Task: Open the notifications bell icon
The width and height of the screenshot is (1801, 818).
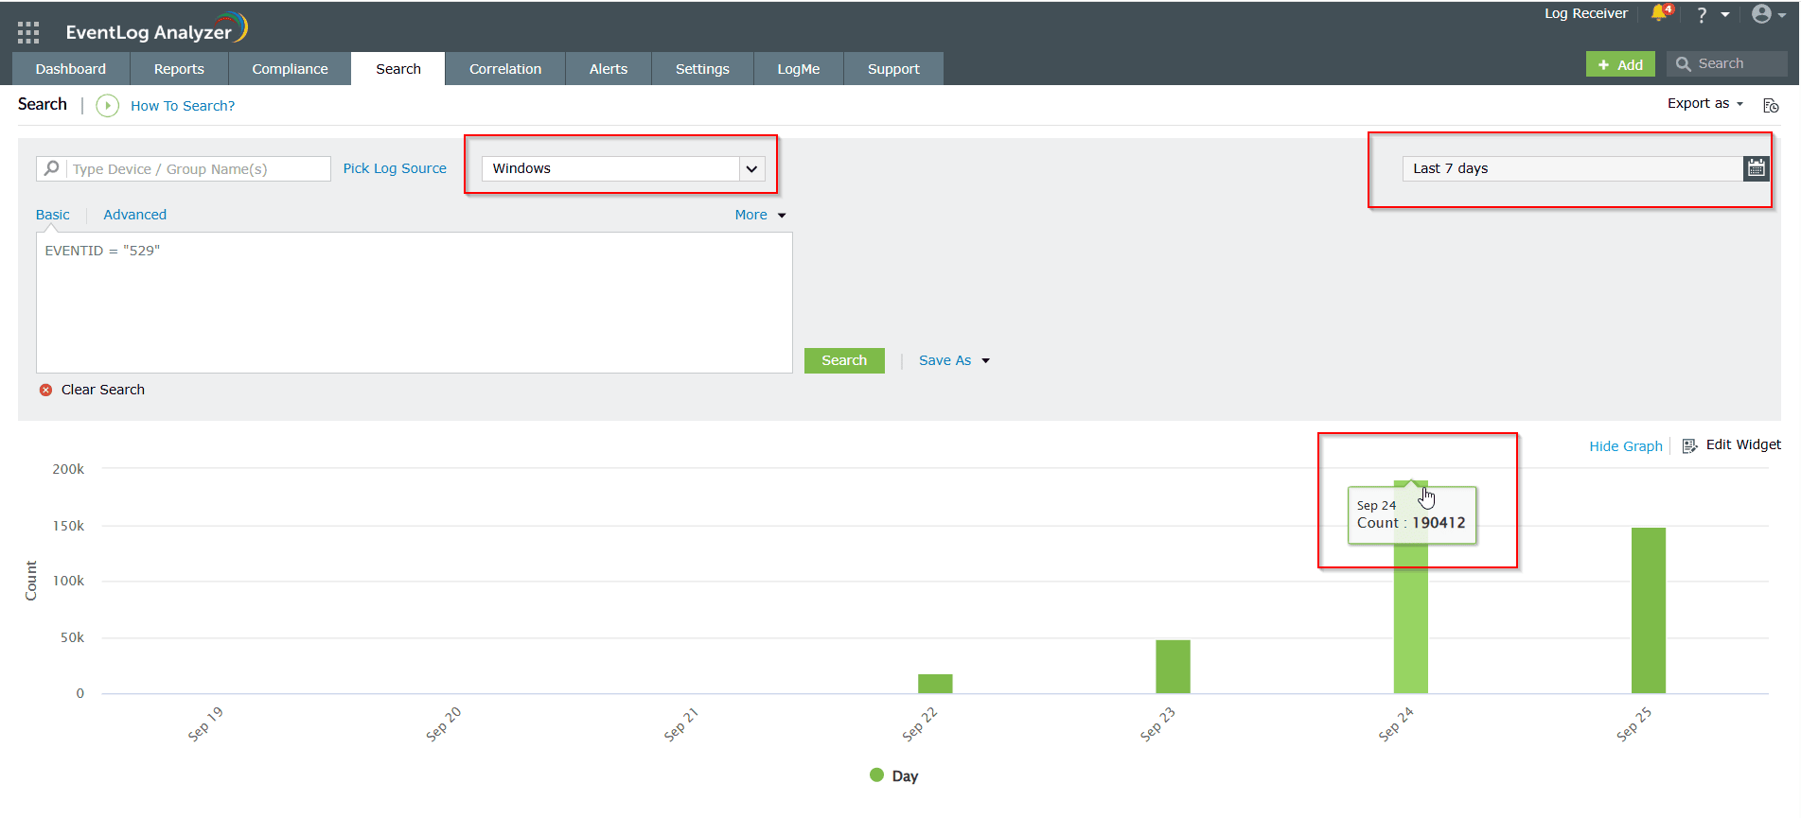Action: pos(1659,13)
